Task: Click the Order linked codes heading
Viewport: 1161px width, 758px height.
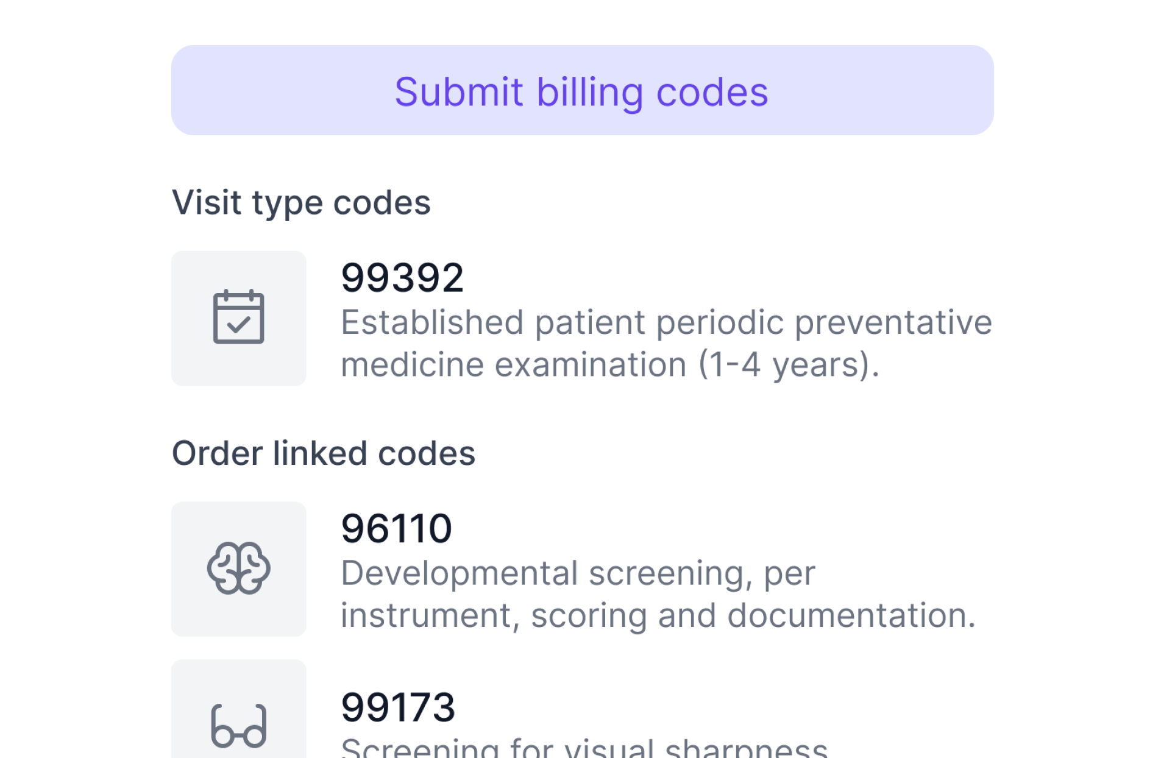Action: [323, 453]
